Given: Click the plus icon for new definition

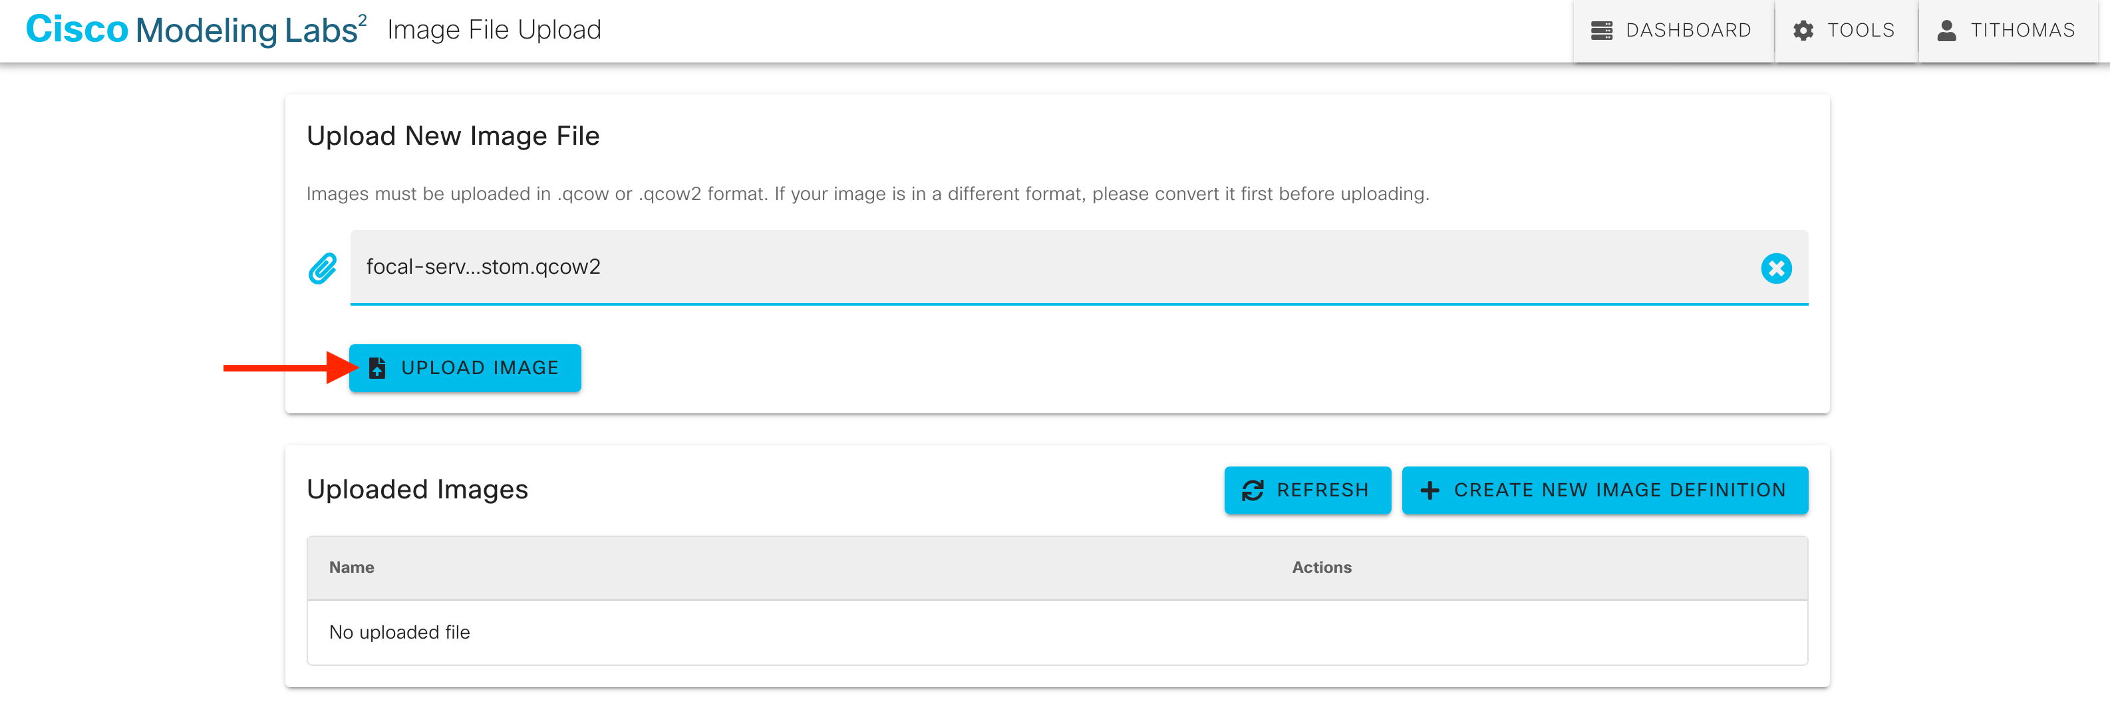Looking at the screenshot, I should [1430, 490].
